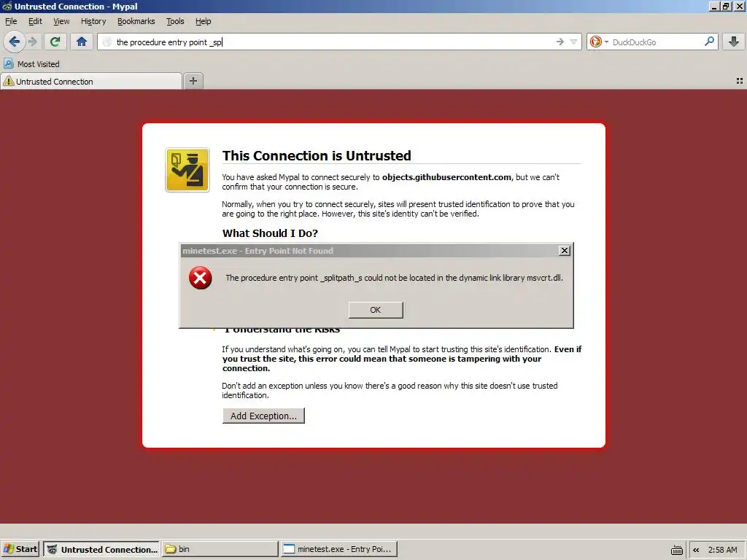Click the forward navigation arrow
The image size is (747, 560).
pyautogui.click(x=32, y=42)
